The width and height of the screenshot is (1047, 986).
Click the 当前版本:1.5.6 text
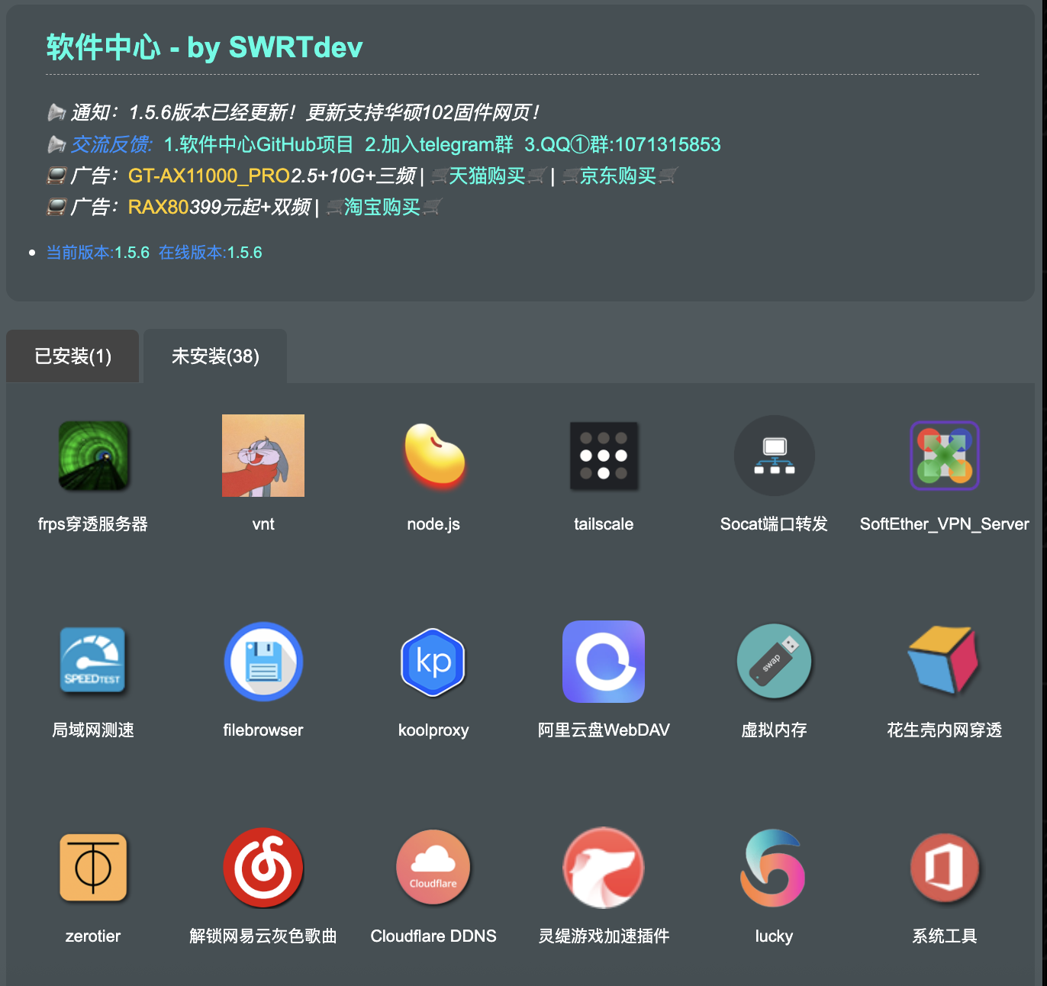click(x=98, y=253)
